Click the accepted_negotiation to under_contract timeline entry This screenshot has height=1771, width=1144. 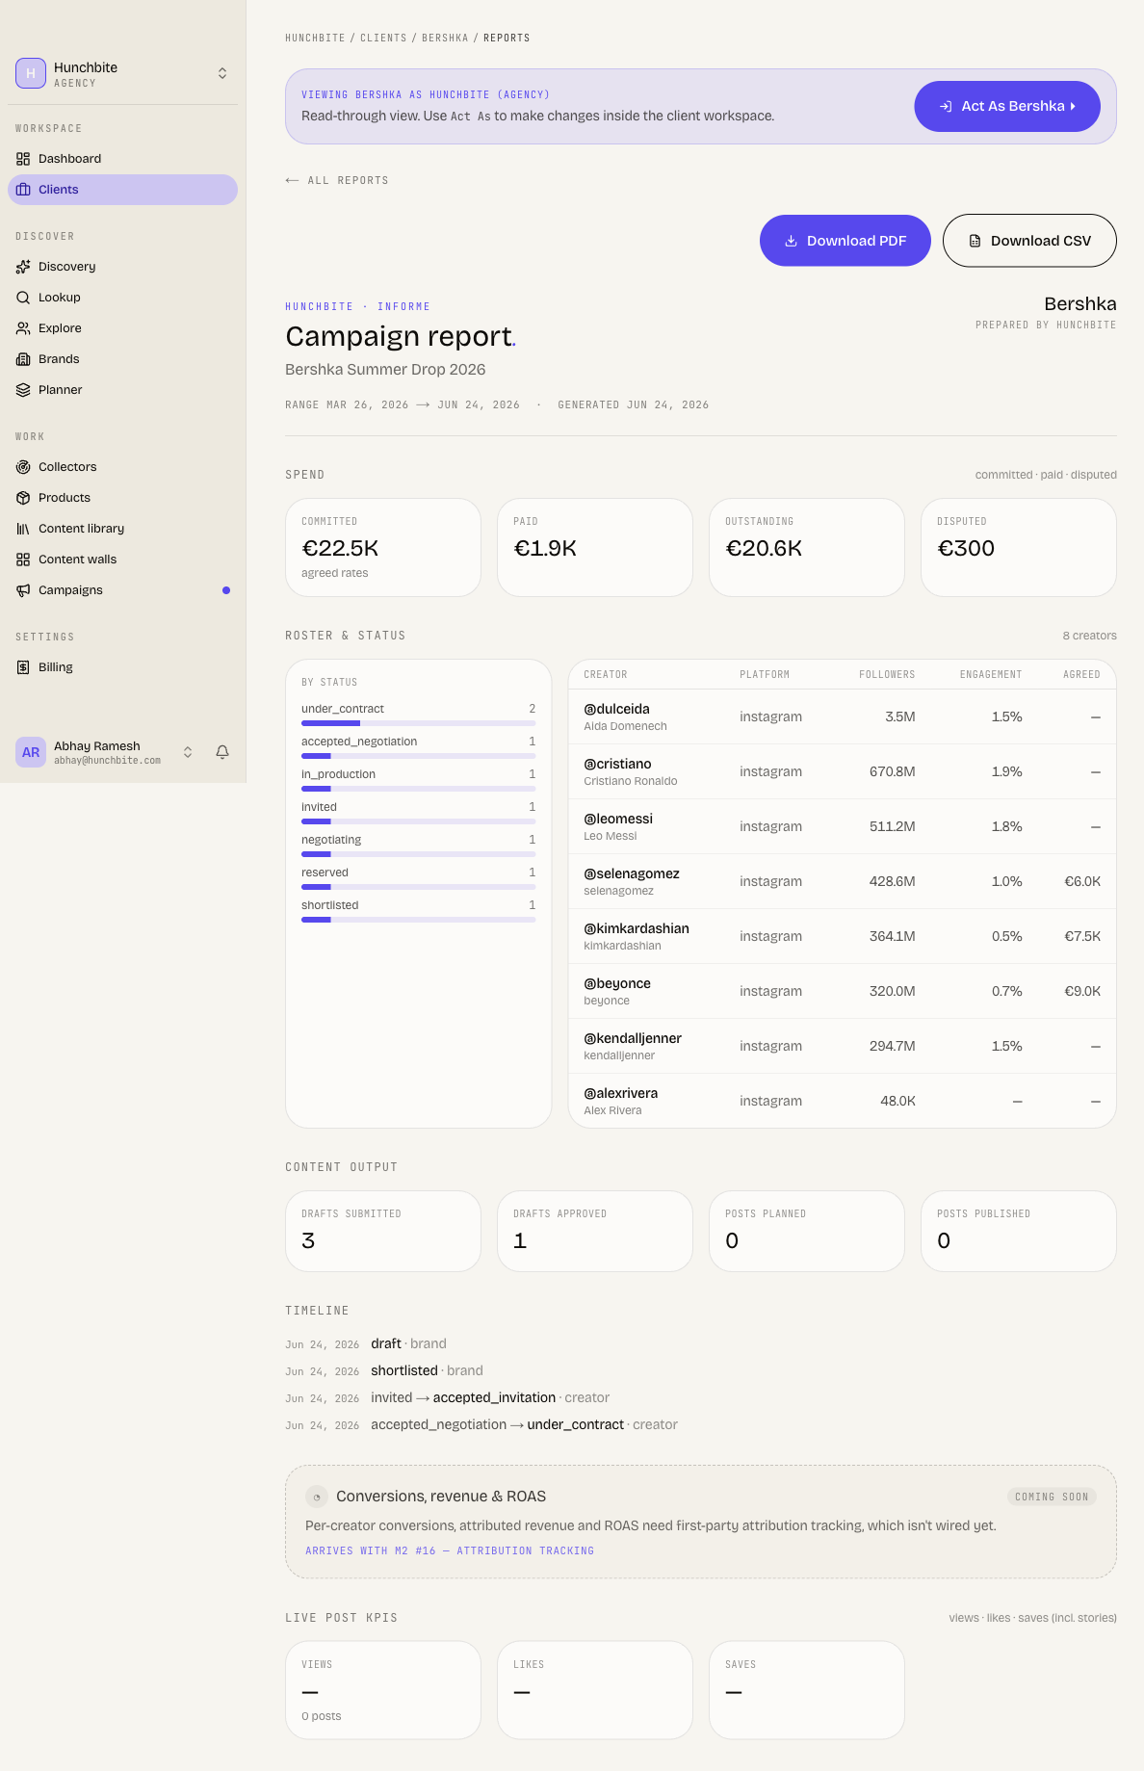coord(481,1424)
